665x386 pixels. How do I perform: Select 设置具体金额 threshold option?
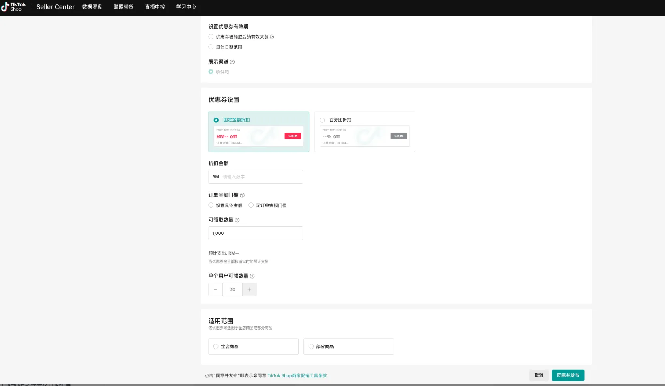pos(211,205)
